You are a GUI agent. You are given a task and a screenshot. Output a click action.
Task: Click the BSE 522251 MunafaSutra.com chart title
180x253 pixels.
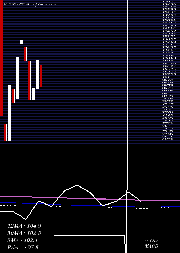pos(30,4)
